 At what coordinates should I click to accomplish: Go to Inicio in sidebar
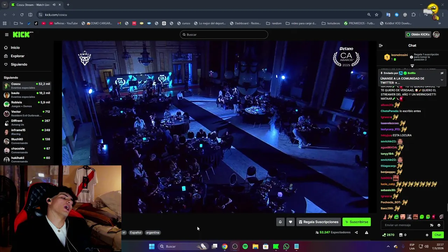[26, 48]
